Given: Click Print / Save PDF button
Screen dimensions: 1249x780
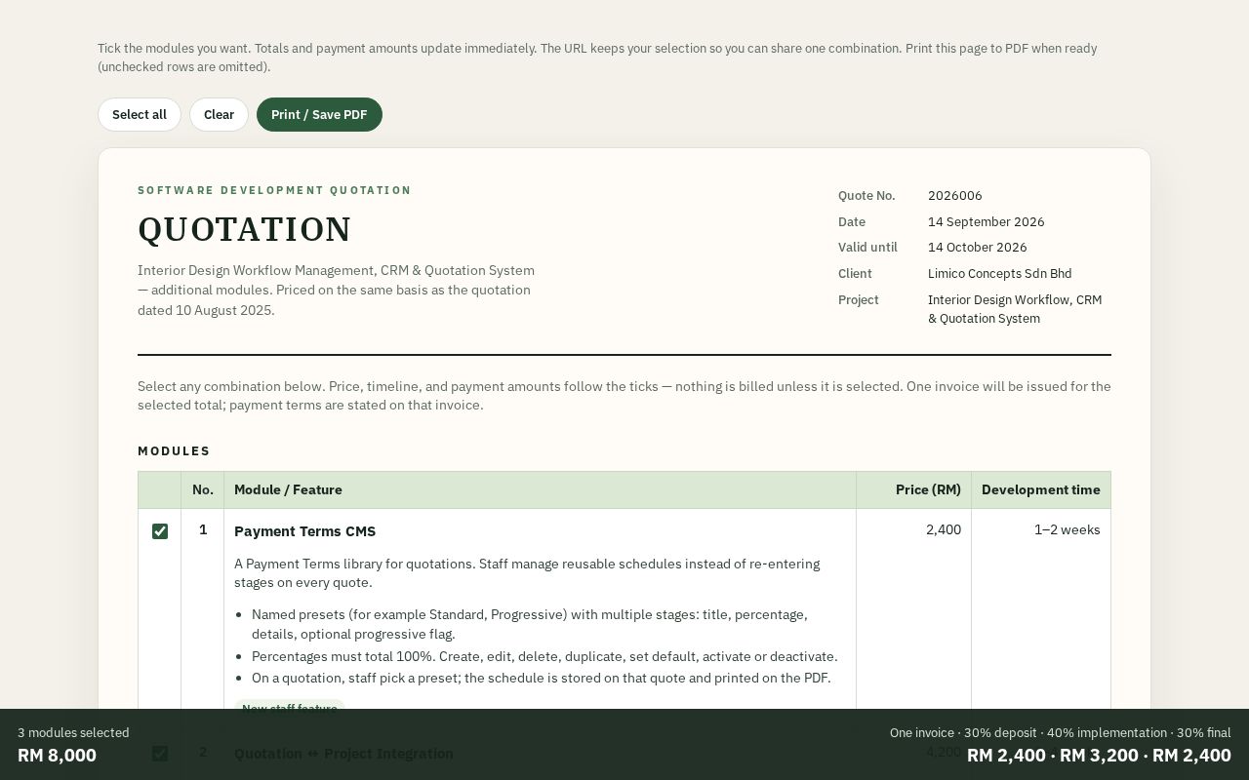Looking at the screenshot, I should coord(319,114).
